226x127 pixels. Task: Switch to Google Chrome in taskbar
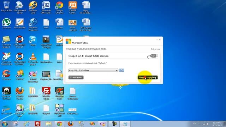click(x=59, y=124)
